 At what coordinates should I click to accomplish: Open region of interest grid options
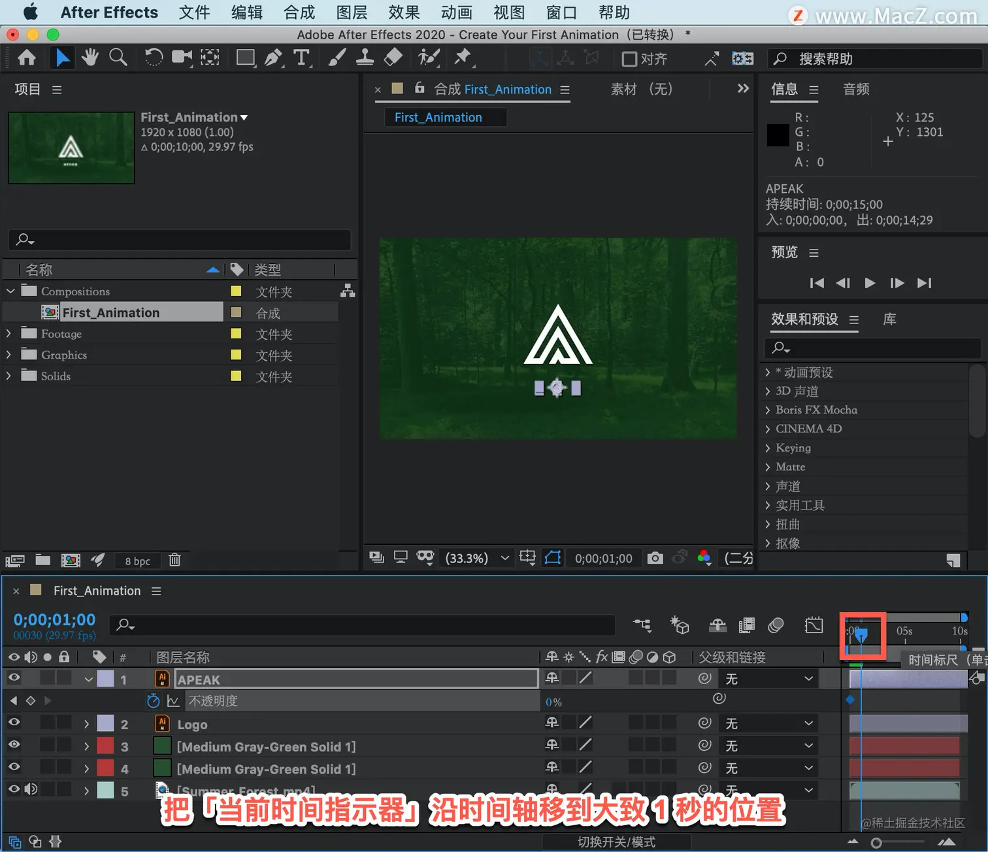527,557
